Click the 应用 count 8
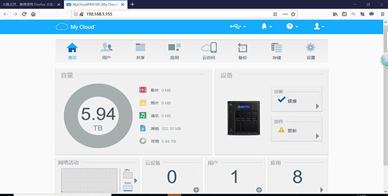Image resolution: width=388 pixels, height=196 pixels. click(x=298, y=177)
